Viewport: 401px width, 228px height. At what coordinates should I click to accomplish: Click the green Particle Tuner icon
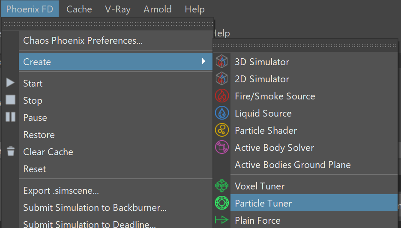[x=222, y=203]
